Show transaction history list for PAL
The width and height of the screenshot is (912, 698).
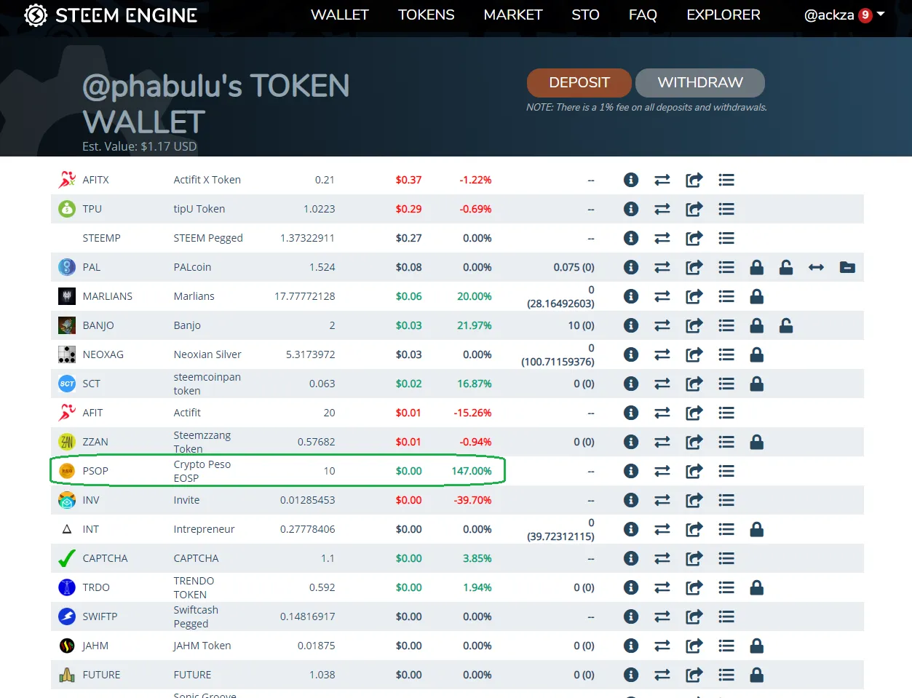[x=726, y=267]
